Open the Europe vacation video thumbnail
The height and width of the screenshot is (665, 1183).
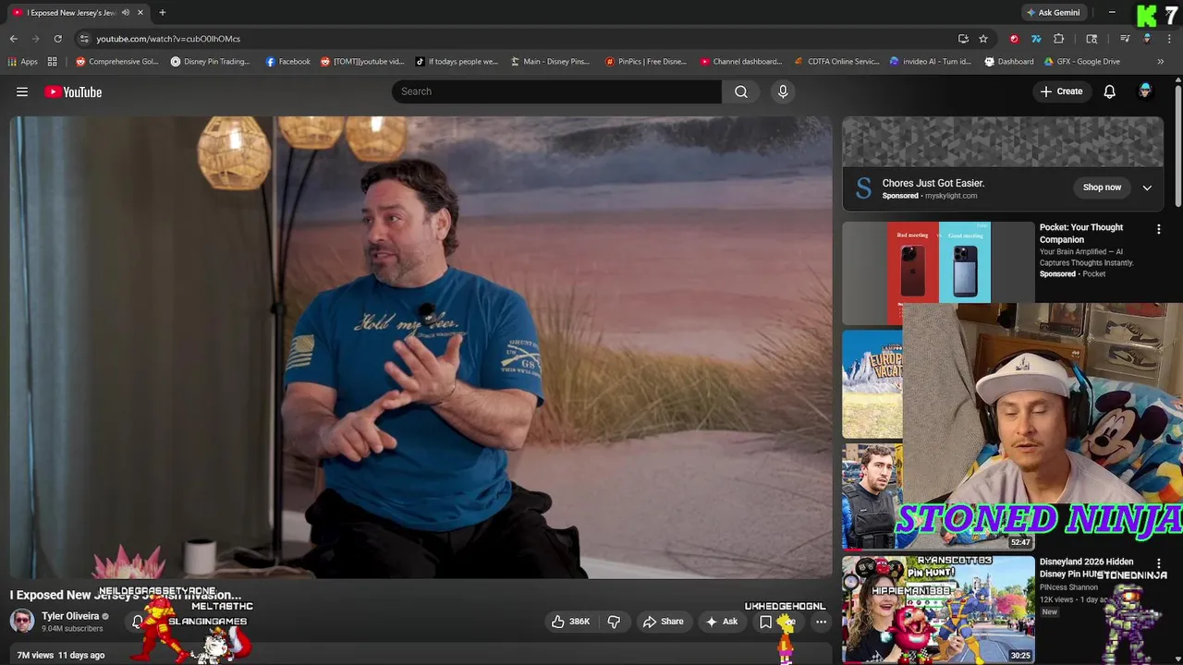[872, 384]
